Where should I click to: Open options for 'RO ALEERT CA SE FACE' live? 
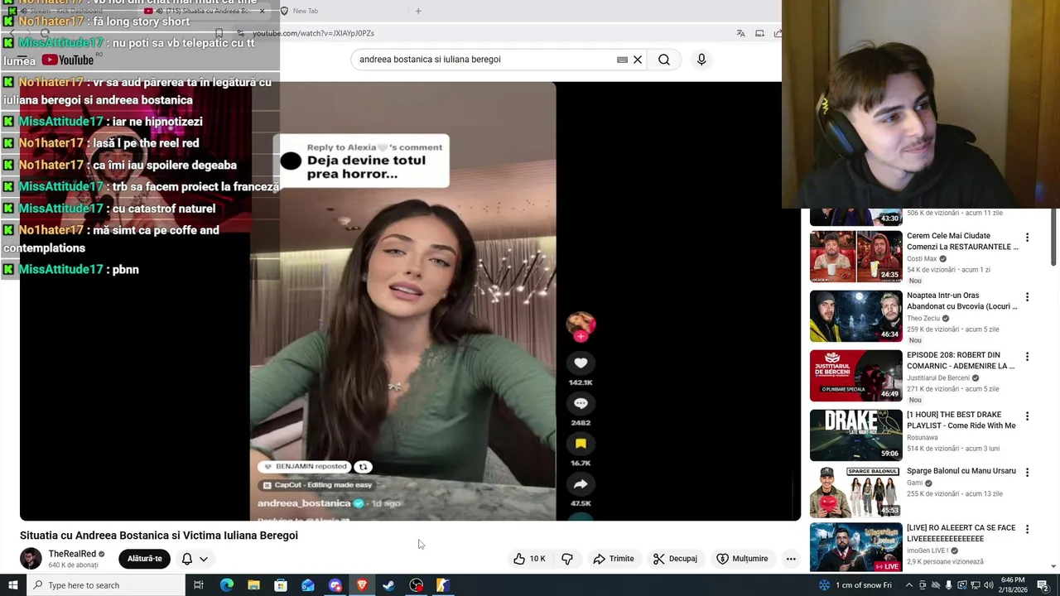point(1027,530)
